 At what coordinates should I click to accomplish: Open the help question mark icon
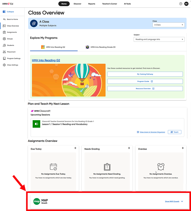[x=181, y=4]
